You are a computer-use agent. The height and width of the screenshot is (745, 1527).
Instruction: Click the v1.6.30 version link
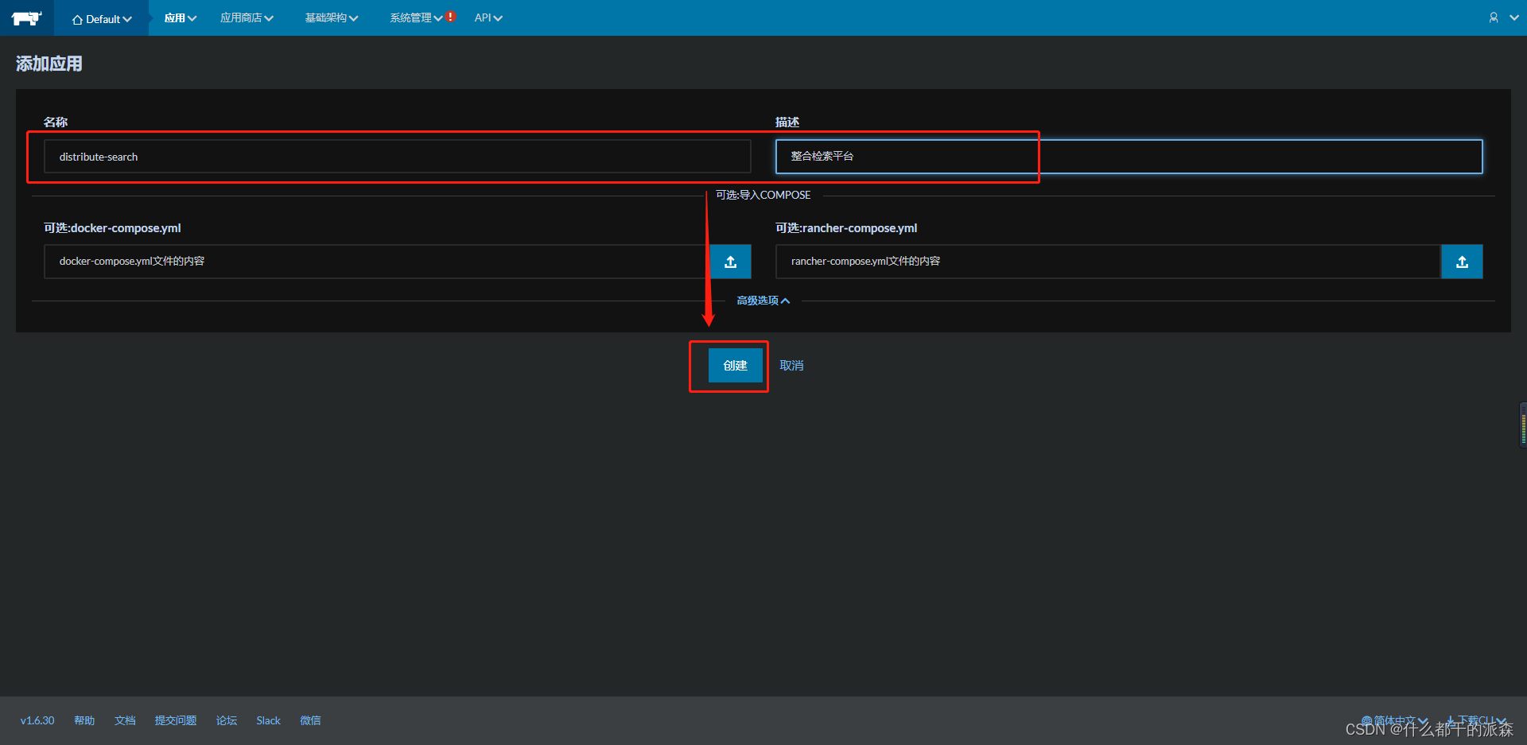pos(37,720)
